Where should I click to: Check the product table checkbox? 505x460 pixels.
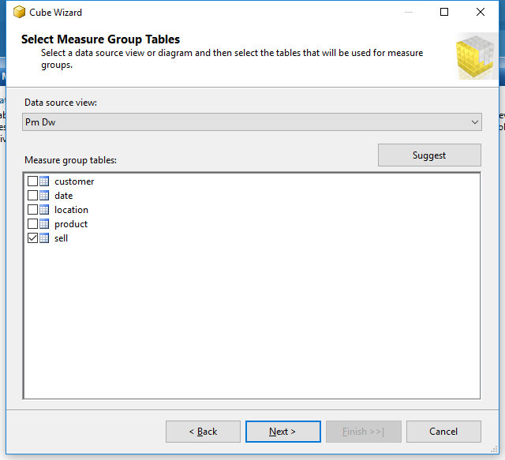[x=32, y=224]
